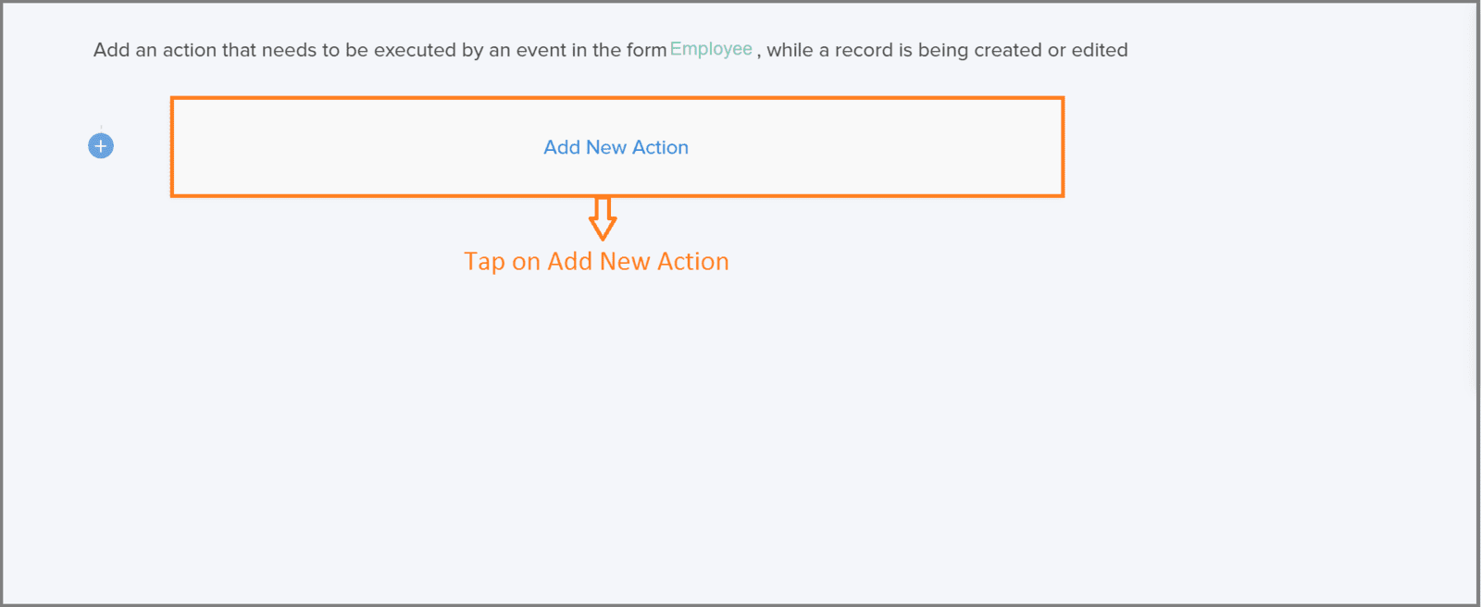Image resolution: width=1481 pixels, height=607 pixels.
Task: Click the word 'New' in Add New Action
Action: [606, 147]
